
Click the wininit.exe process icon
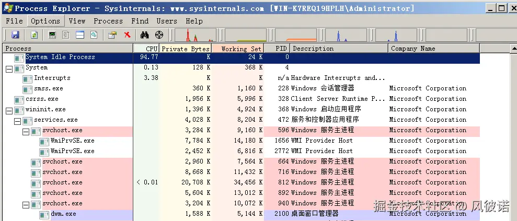click(x=19, y=110)
